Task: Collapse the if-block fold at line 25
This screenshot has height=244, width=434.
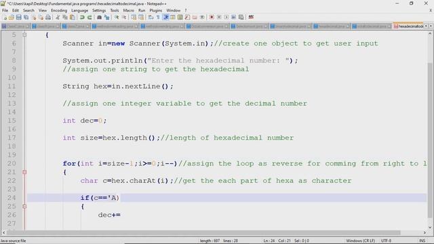Action: click(24, 206)
